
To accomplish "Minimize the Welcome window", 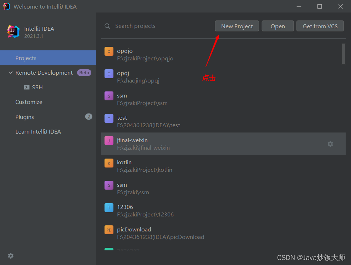I will 299,6.
